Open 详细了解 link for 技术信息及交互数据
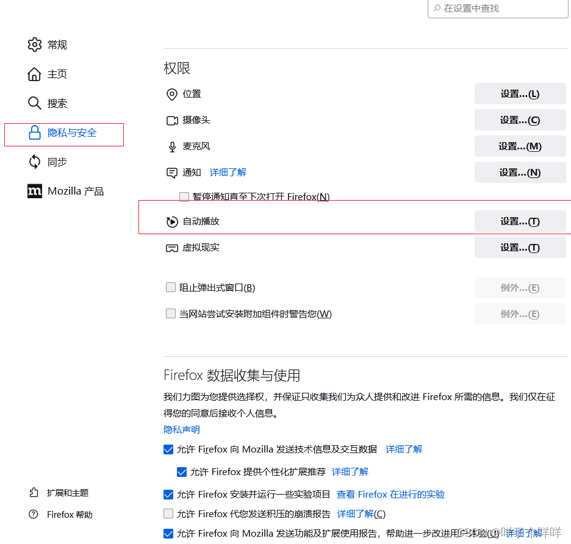This screenshot has width=571, height=544. tap(404, 449)
